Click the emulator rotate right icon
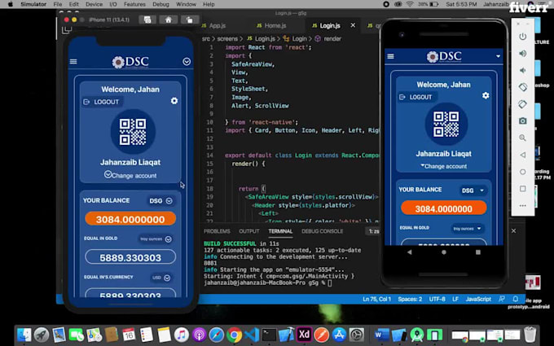This screenshot has height=346, width=554. [x=522, y=104]
